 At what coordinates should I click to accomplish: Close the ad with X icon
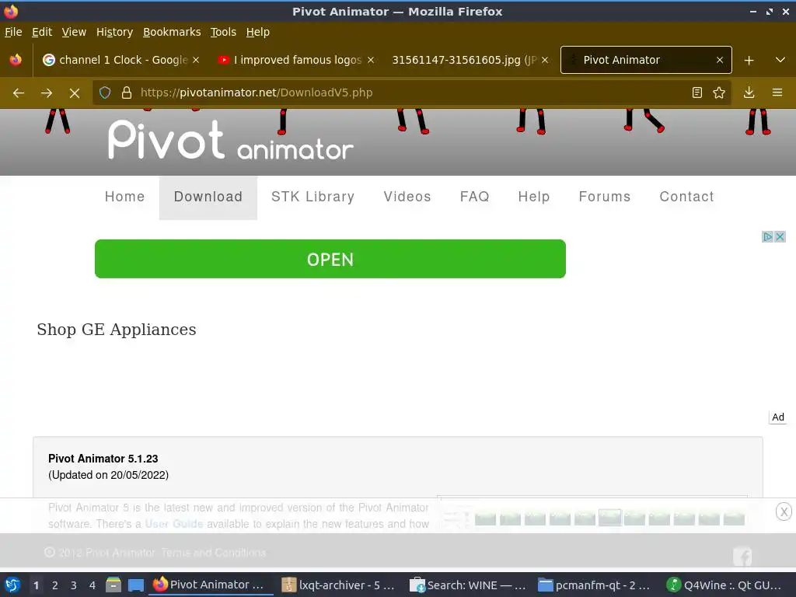coord(780,236)
